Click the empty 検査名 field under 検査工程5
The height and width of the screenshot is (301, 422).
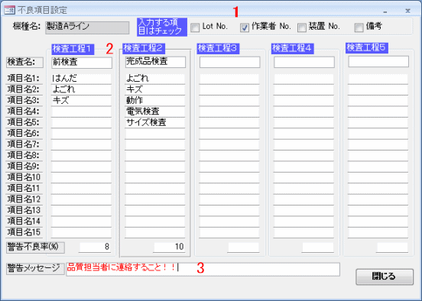click(378, 62)
